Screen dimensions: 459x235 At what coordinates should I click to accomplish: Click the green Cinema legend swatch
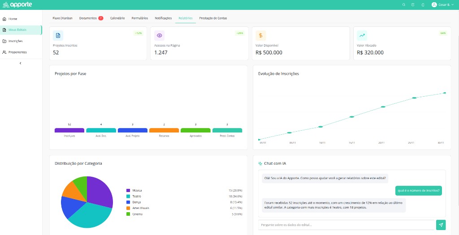[128, 214]
